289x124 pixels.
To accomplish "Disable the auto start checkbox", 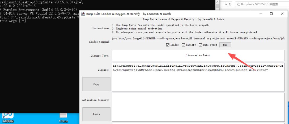I will (x=200, y=45).
